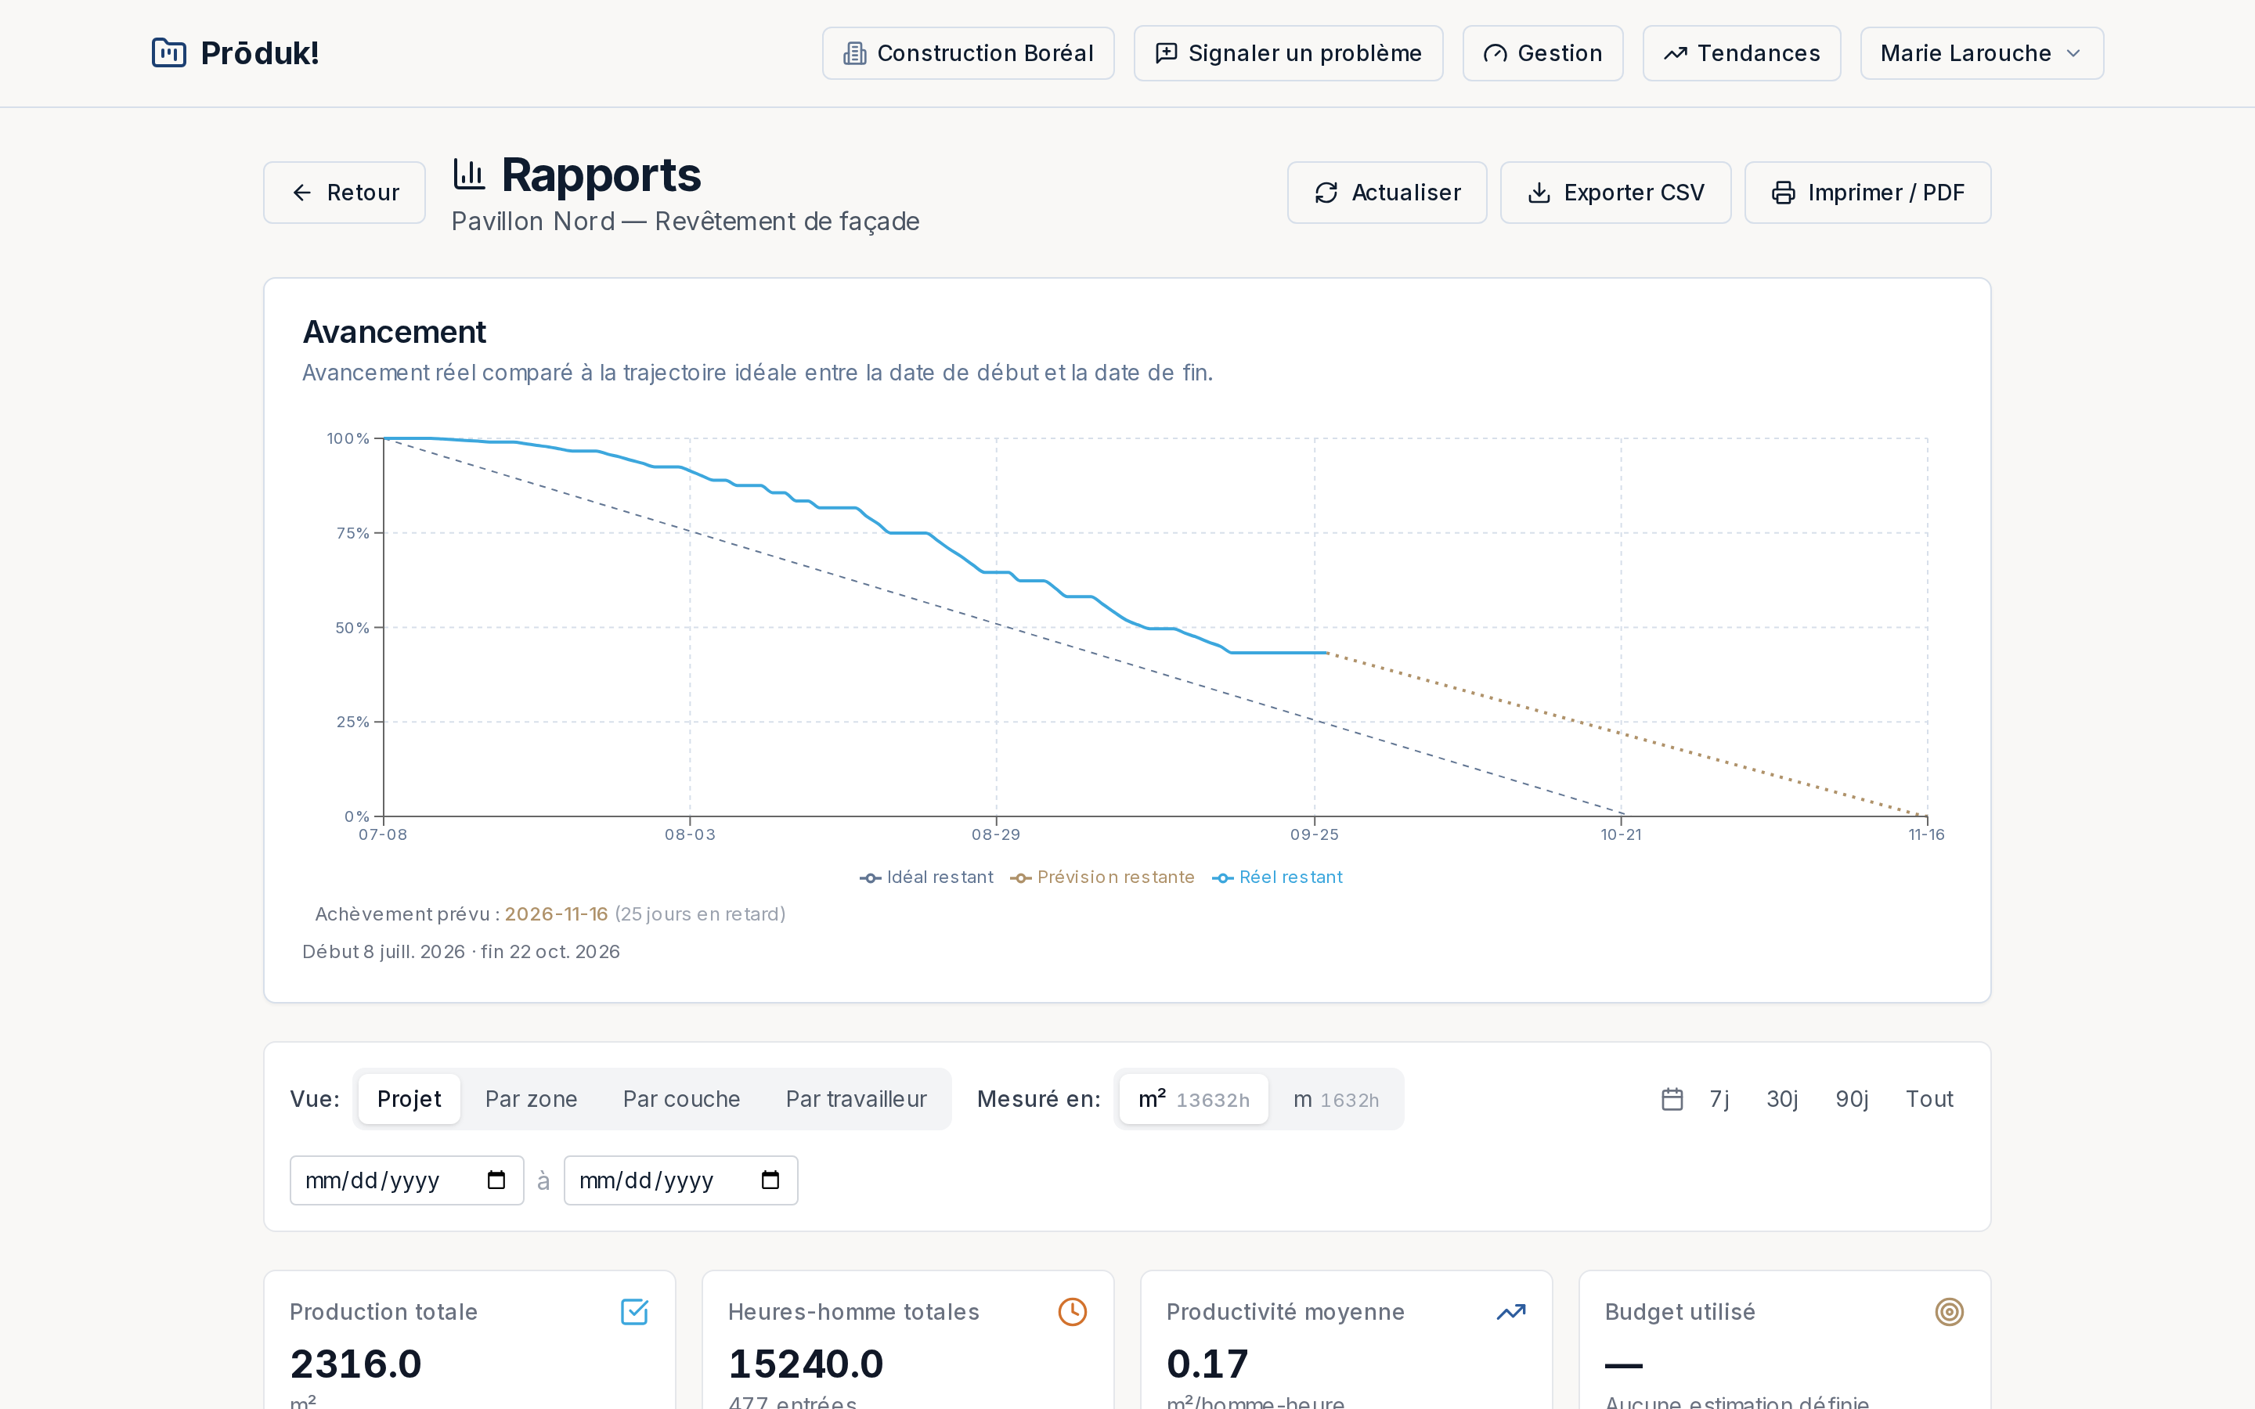Filter to the last 90j
This screenshot has width=2255, height=1409.
pos(1852,1099)
